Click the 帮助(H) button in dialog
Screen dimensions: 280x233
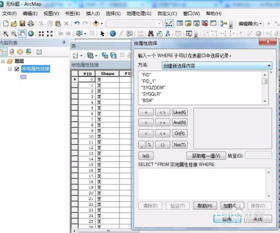click(x=205, y=206)
